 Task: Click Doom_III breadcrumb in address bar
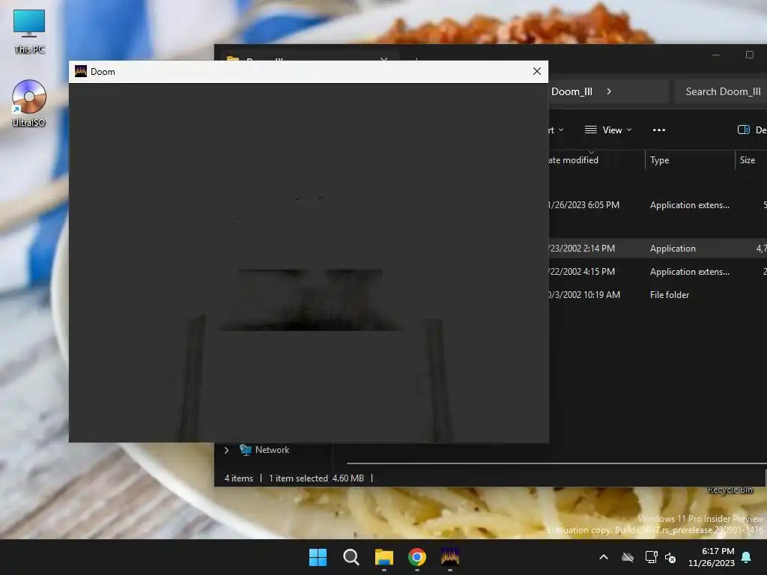[x=572, y=91]
